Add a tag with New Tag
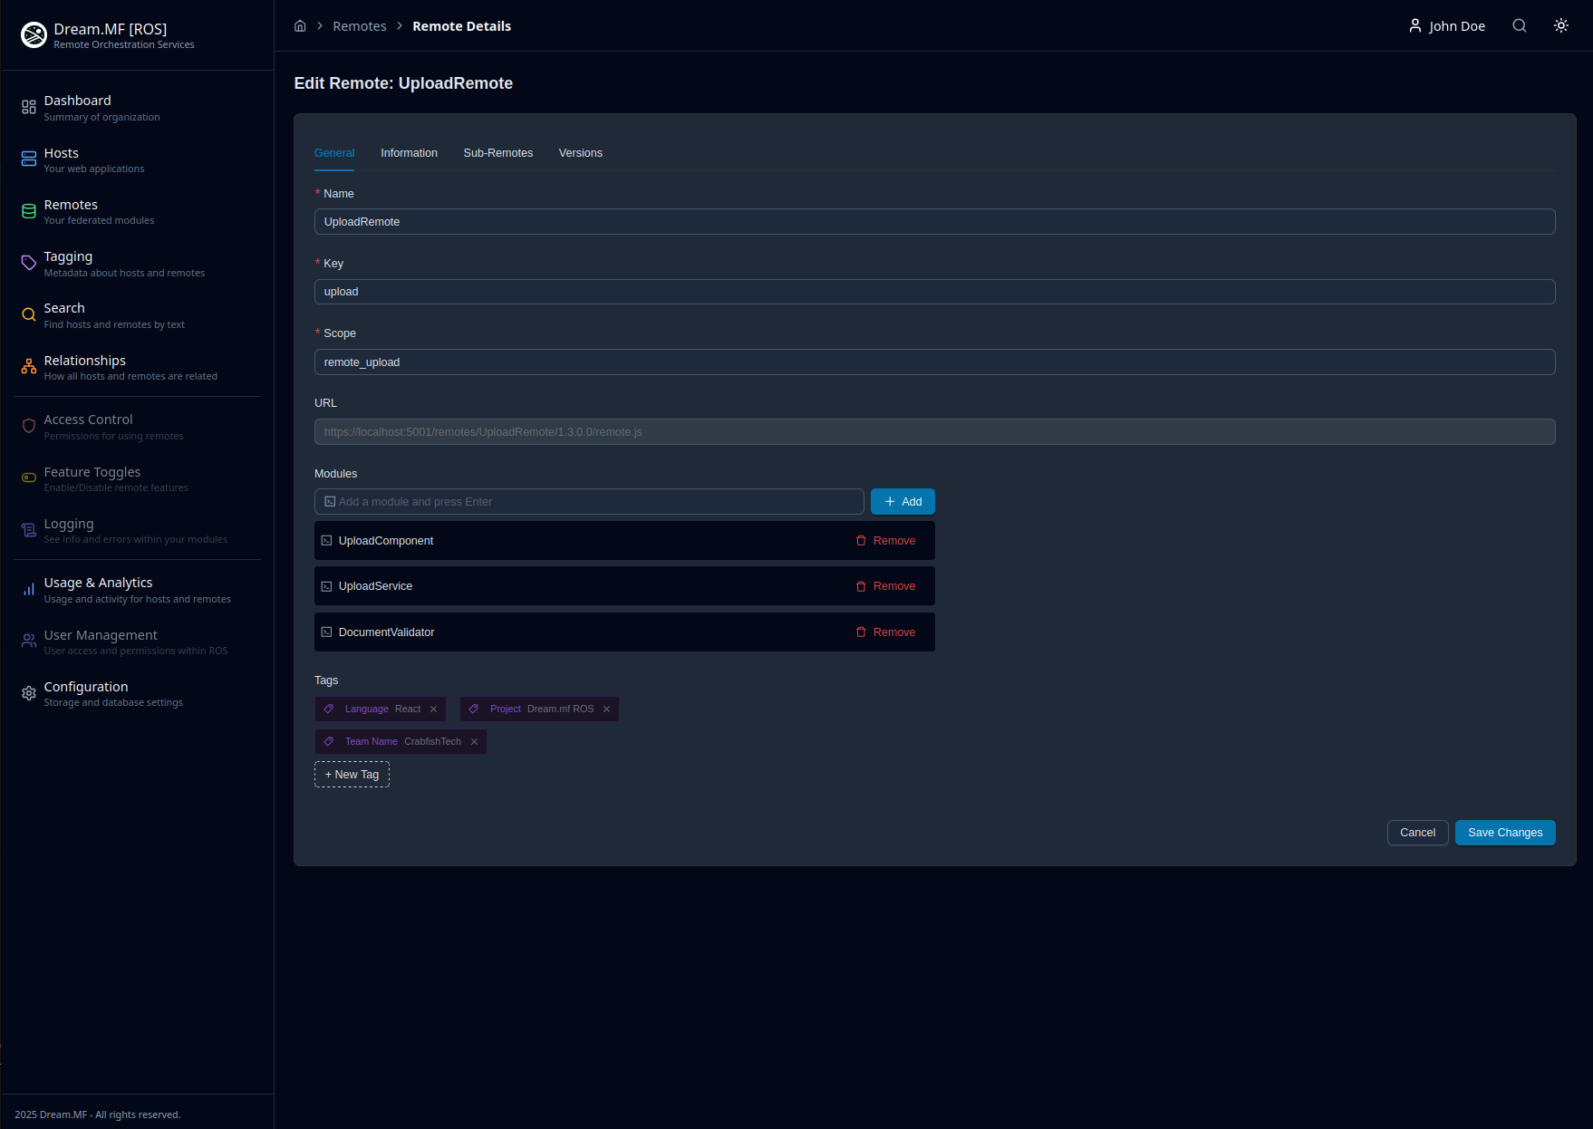This screenshot has width=1593, height=1129. click(x=352, y=775)
